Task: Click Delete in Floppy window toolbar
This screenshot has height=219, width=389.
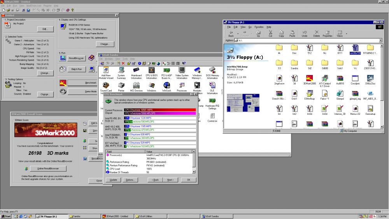Action: (x=317, y=34)
